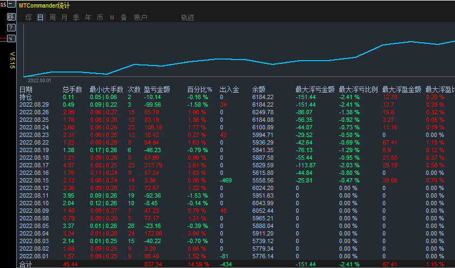
Task: Select the 2022.08.15 date row
Action: click(34, 180)
